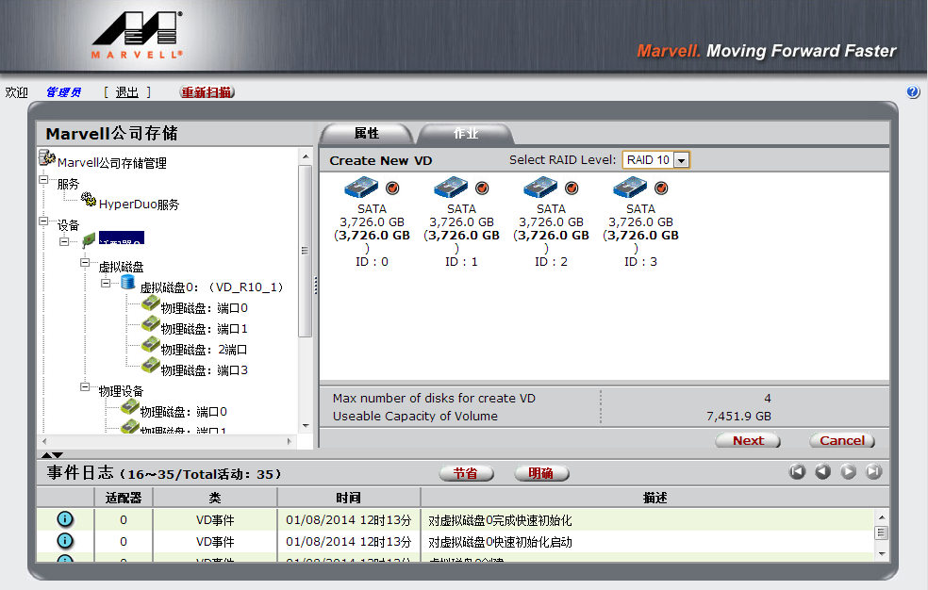Toggle selection marker for disk ID 1
Image resolution: width=928 pixels, height=590 pixels.
coord(482,188)
